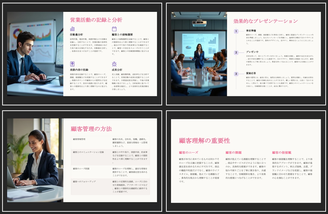This screenshot has width=328, height=214.
Task: Click the step heading 事前準備
Action: 251,31
